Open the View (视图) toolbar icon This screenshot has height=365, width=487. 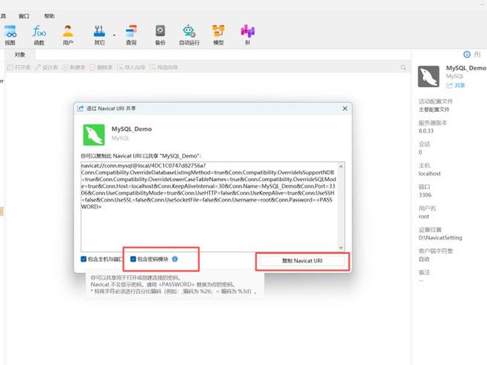10,35
